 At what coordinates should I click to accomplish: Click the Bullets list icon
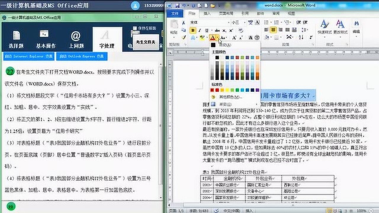266,22
